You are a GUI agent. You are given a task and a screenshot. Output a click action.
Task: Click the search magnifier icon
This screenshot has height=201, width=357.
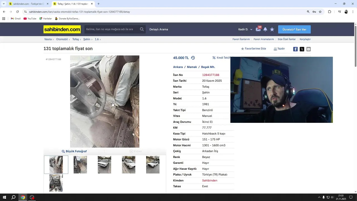142,29
